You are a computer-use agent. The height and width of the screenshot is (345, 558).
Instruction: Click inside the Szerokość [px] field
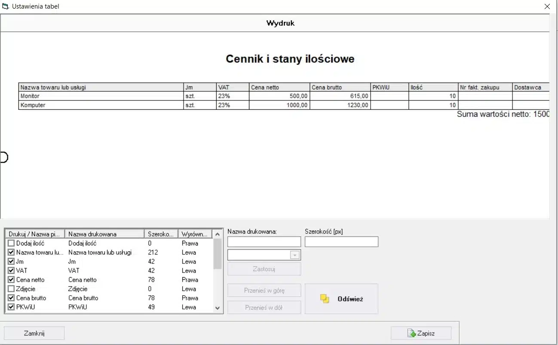tap(341, 242)
